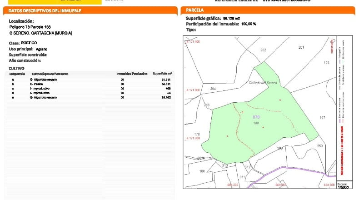Click neighboring parcel 199 on the map
Image resolution: width=359 pixels, height=200 pixels.
pyautogui.click(x=326, y=63)
